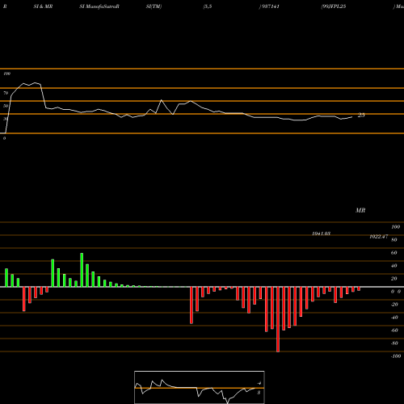Click the 'SI MunafaSutraR' header label
Screen dimensions: 404x404
click(99, 6)
